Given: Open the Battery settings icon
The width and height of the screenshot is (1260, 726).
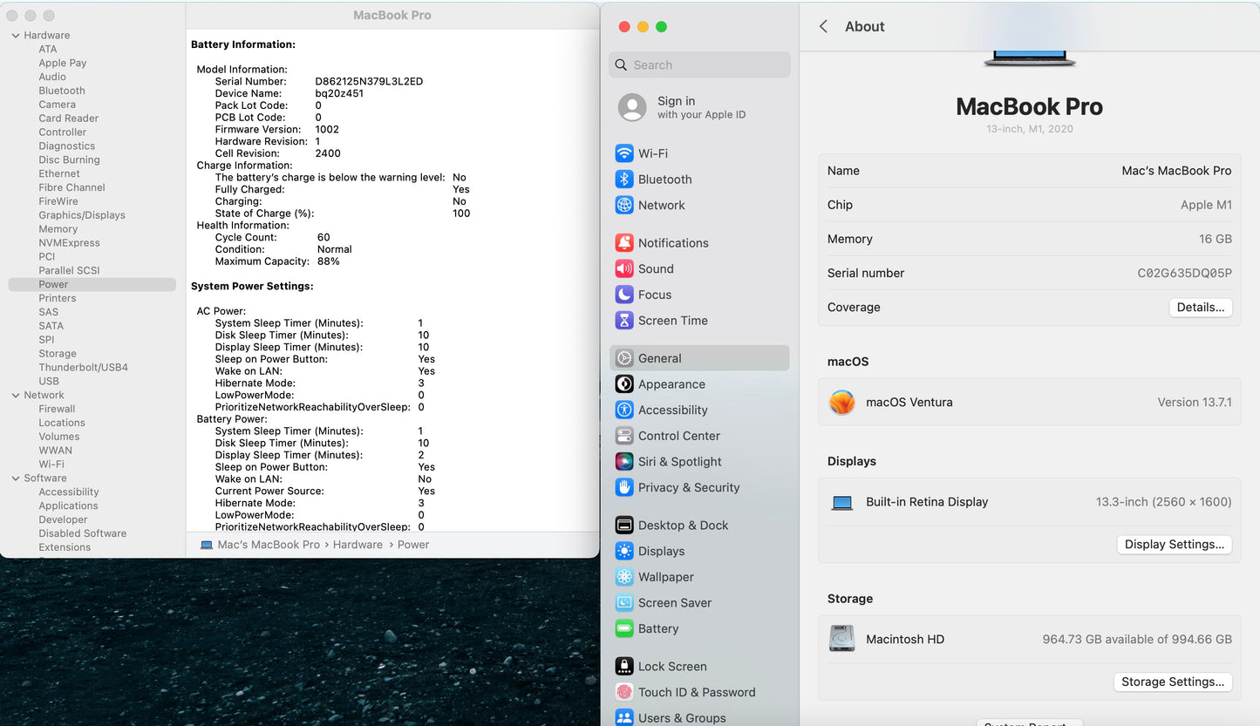Looking at the screenshot, I should coord(624,629).
